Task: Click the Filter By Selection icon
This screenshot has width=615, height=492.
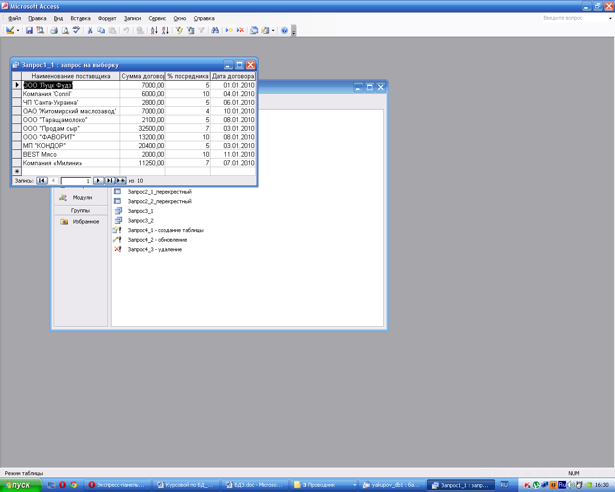Action: click(x=179, y=30)
